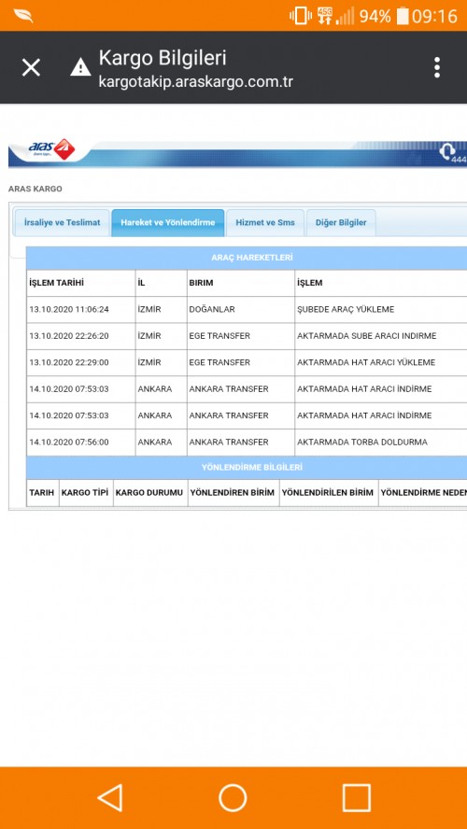Tap the TARIH column header
This screenshot has width=467, height=829.
click(42, 492)
